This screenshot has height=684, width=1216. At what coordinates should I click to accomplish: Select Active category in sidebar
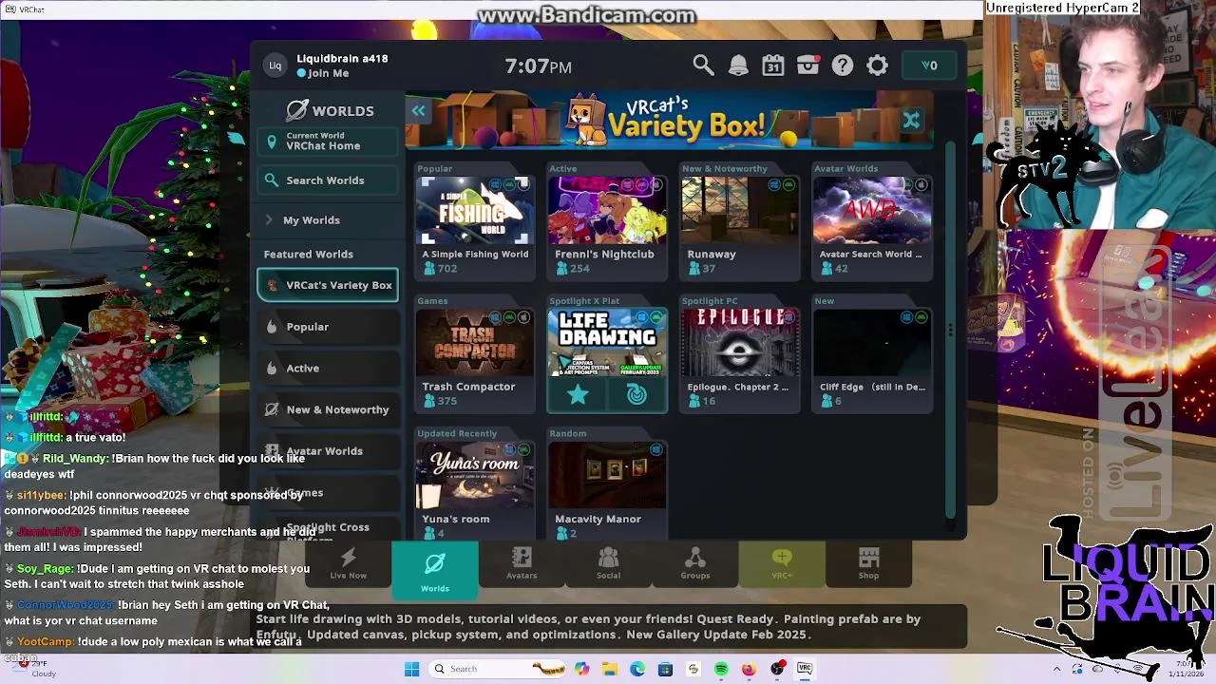coord(328,369)
